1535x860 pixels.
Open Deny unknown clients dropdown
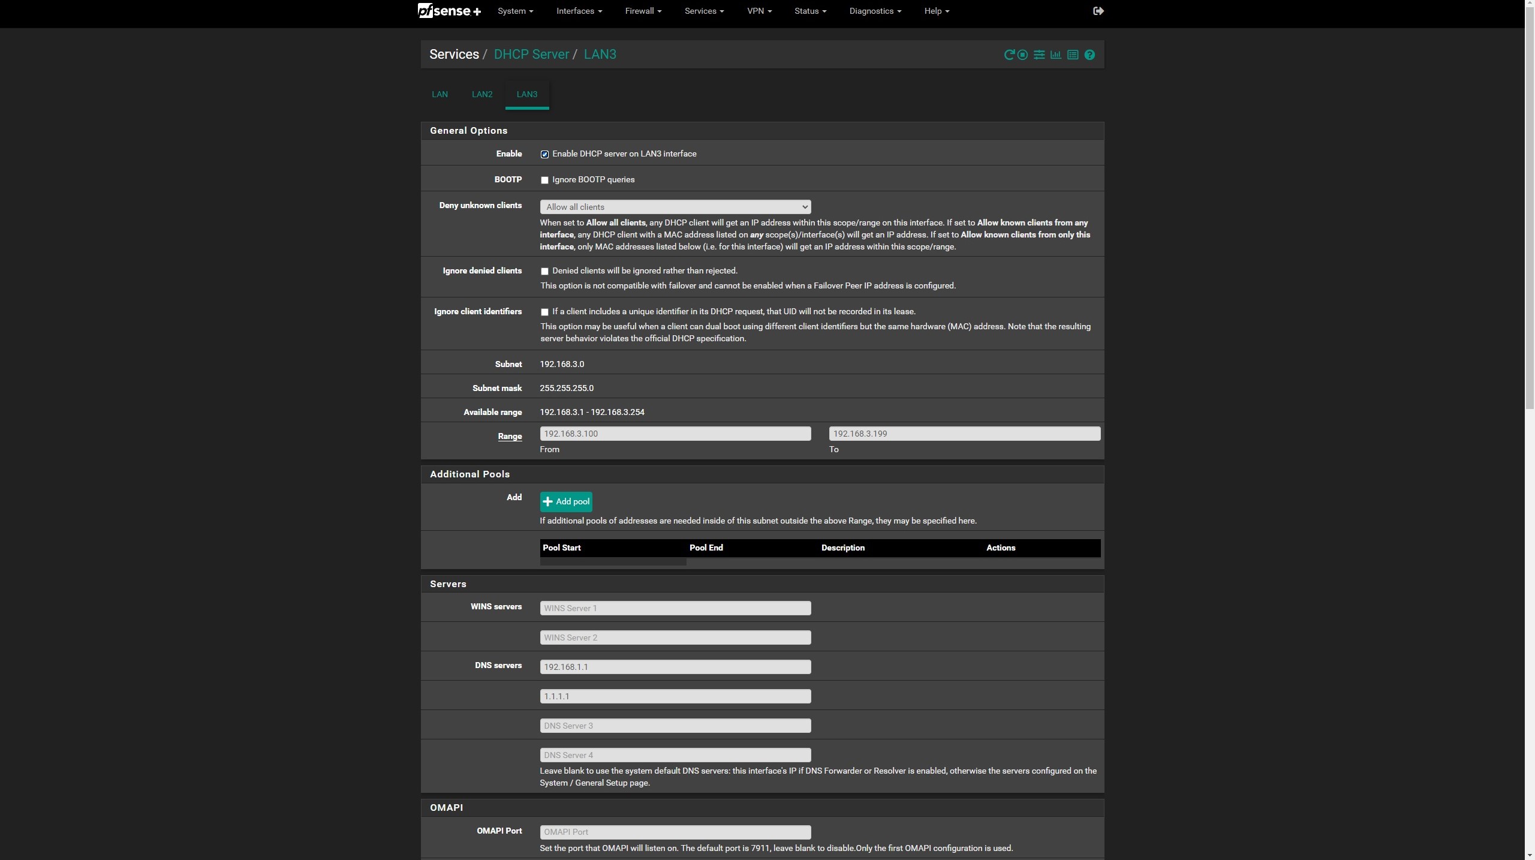point(675,207)
